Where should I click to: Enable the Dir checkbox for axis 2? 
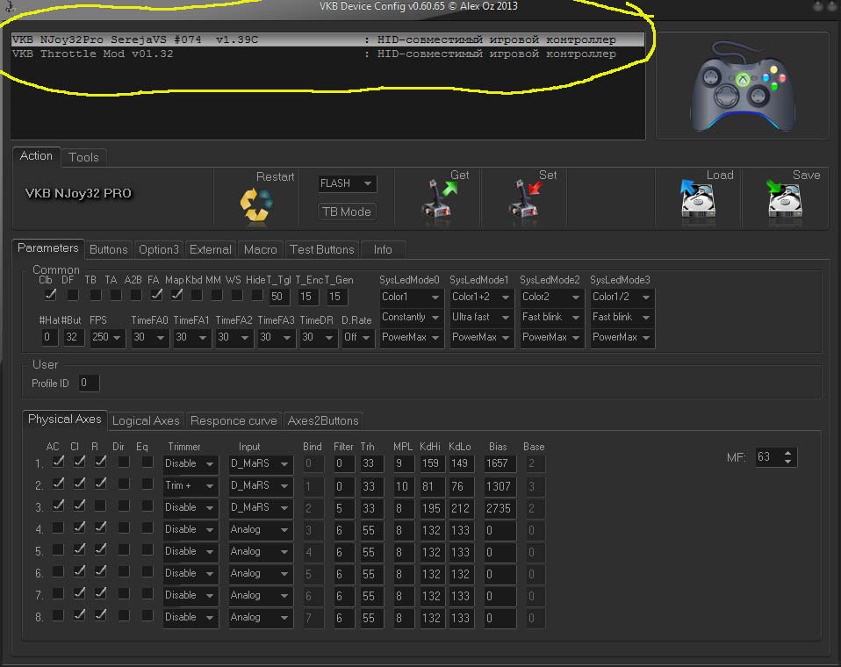[124, 484]
